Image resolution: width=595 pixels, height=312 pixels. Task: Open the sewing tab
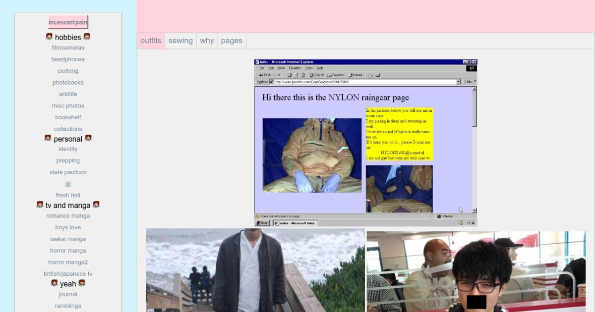[x=180, y=41]
